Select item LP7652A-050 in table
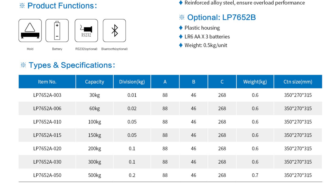The height and width of the screenshot is (185, 325). pyautogui.click(x=47, y=175)
